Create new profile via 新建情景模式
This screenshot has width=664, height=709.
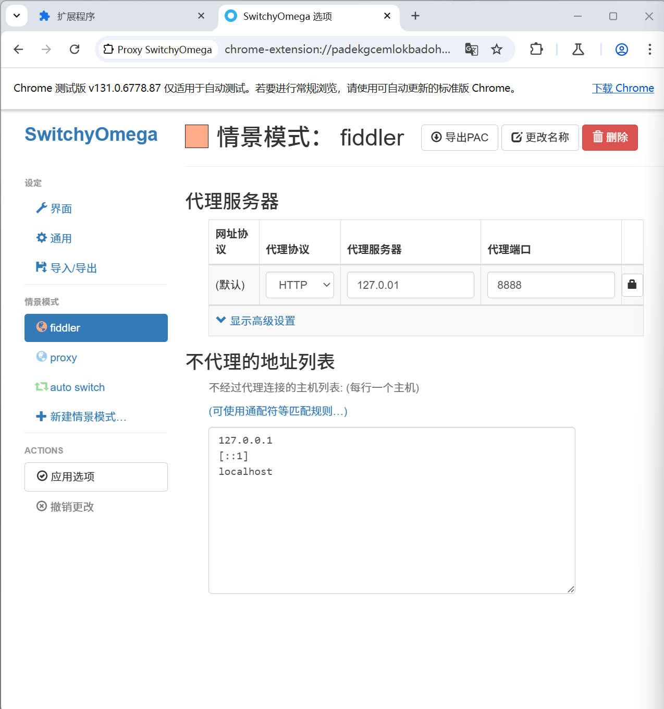click(x=96, y=417)
